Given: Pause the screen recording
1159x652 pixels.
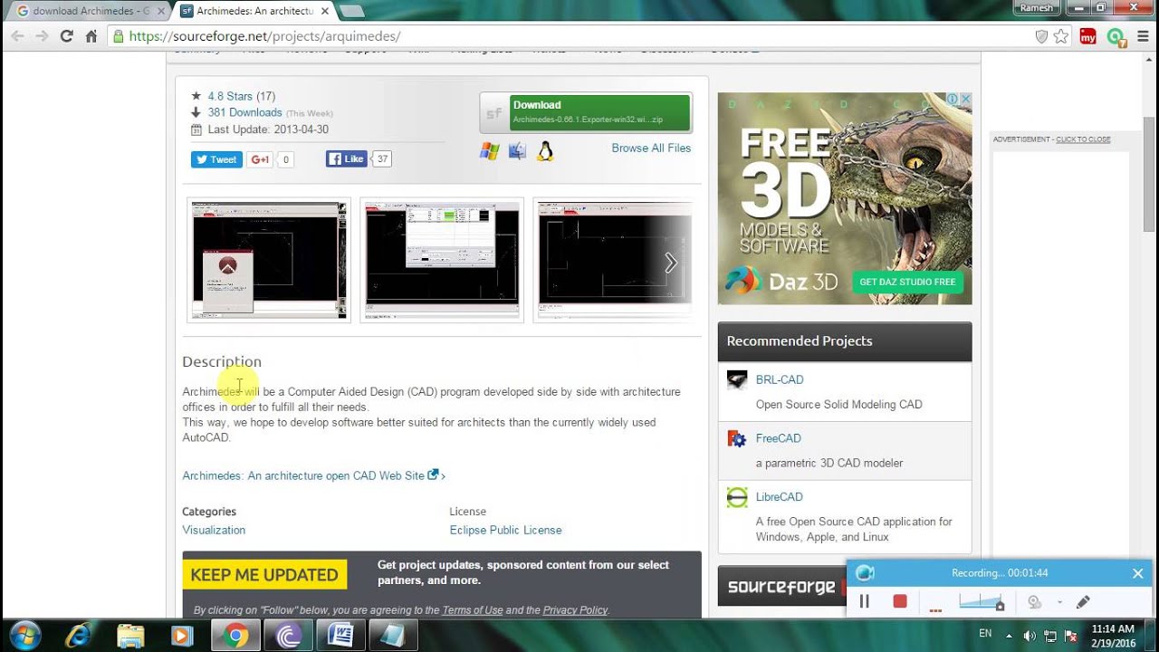Looking at the screenshot, I should pyautogui.click(x=865, y=601).
